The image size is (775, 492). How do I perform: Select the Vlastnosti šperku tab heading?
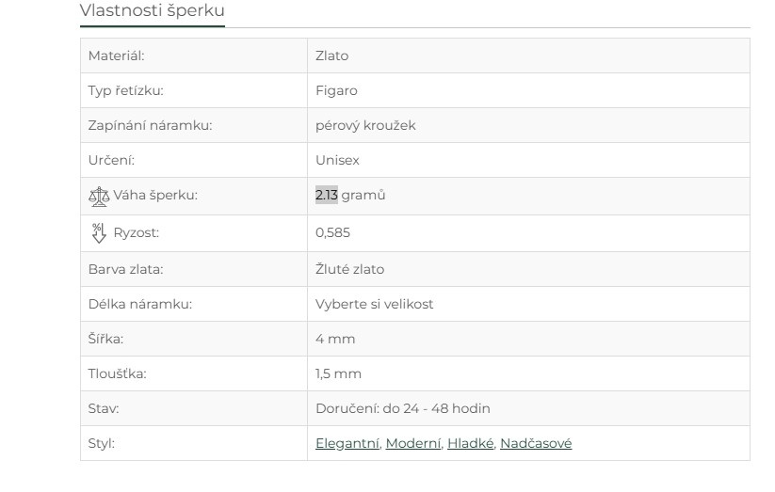153,11
